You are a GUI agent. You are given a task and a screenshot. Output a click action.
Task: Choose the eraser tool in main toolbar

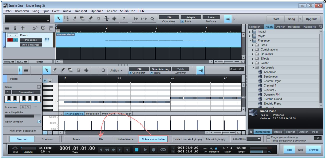pyautogui.click(x=82, y=19)
